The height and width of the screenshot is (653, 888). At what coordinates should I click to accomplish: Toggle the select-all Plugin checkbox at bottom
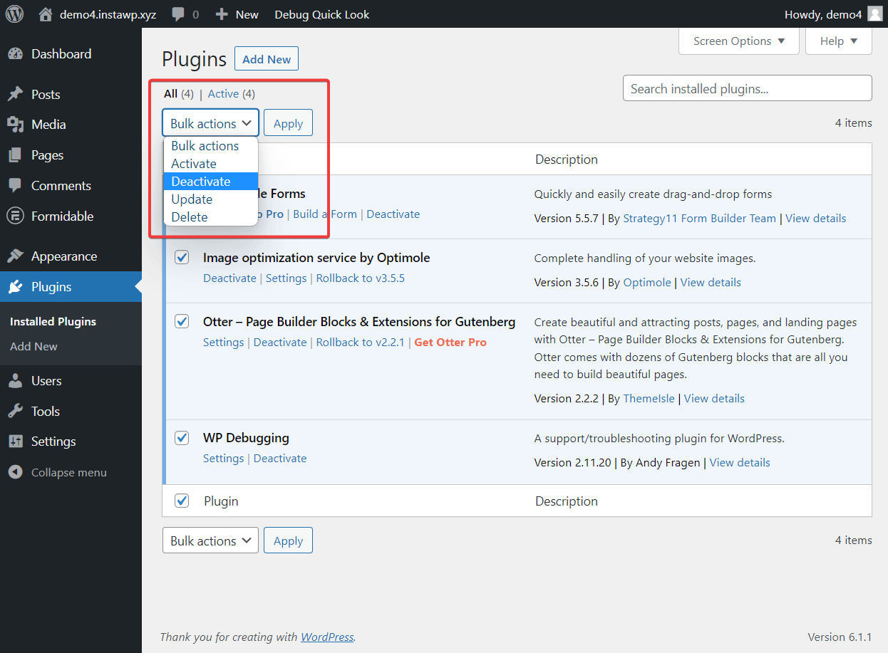(182, 501)
